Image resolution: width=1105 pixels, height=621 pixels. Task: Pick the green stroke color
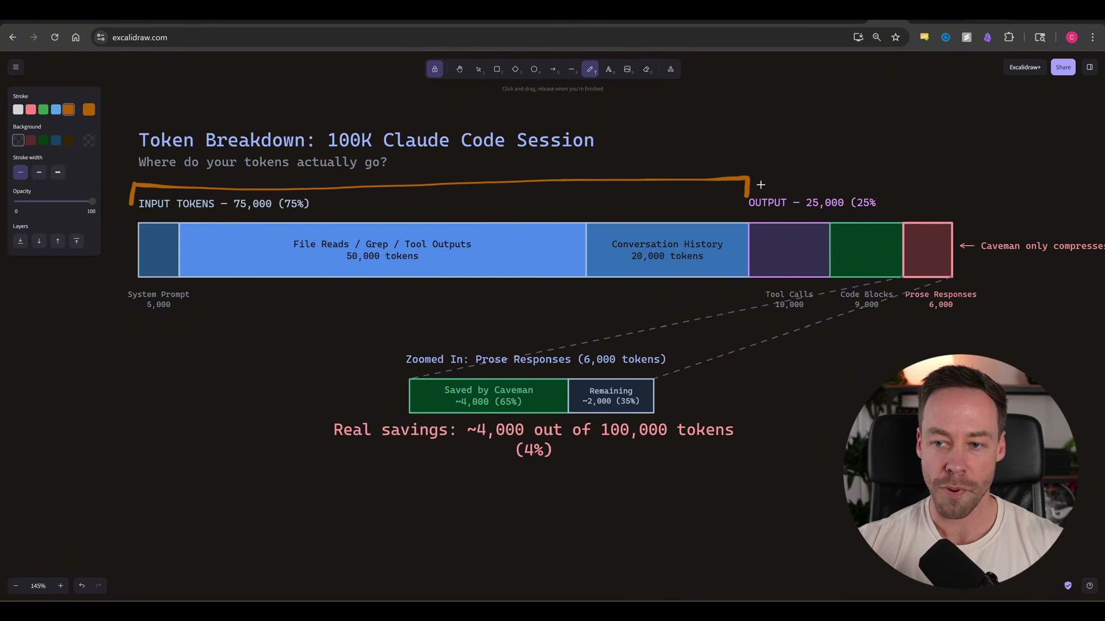(43, 109)
